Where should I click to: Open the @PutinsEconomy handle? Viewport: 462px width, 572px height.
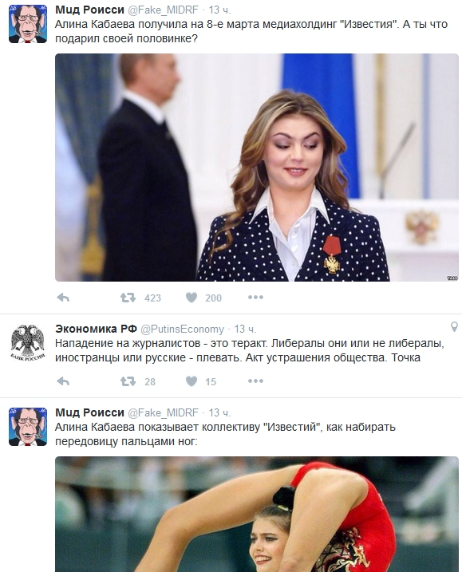pos(182,329)
